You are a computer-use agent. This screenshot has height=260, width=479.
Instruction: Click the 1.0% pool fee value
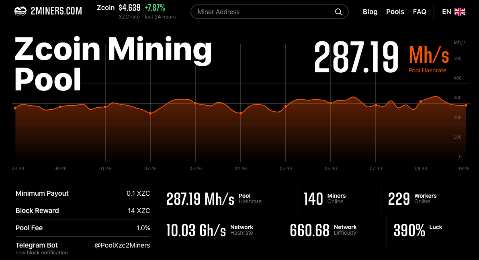coord(143,228)
